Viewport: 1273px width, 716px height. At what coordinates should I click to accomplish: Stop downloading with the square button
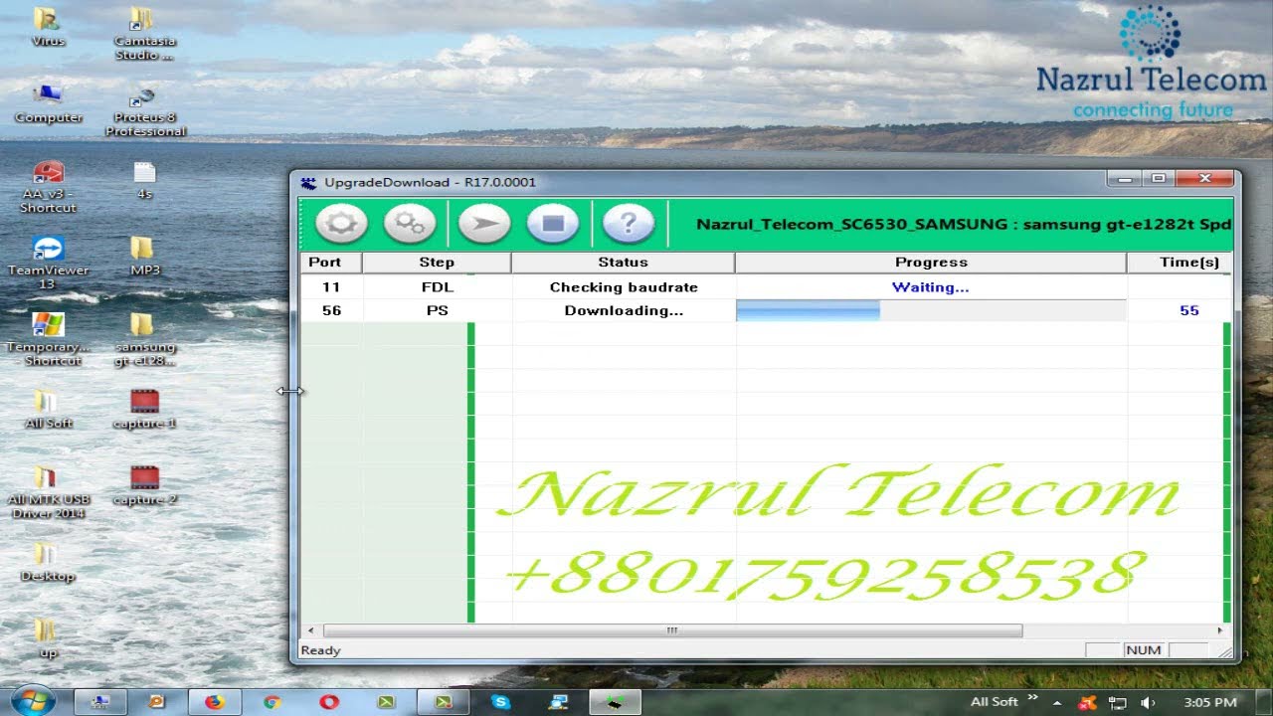[x=553, y=224]
